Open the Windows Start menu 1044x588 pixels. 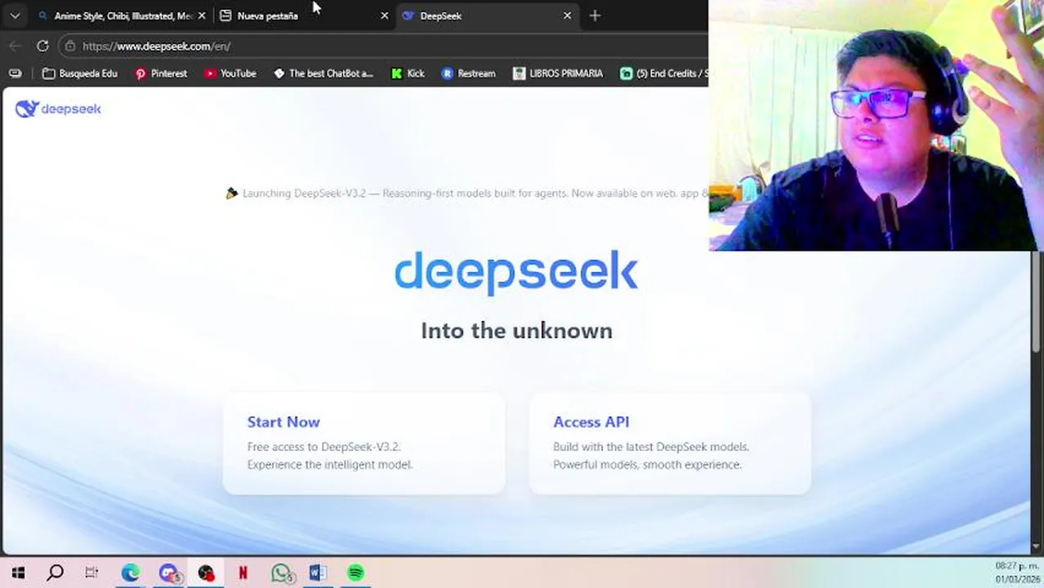tap(18, 573)
